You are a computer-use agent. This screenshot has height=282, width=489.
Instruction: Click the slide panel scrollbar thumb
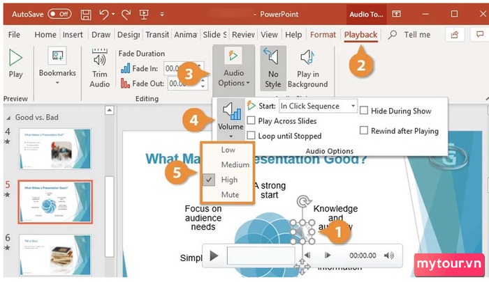109,217
